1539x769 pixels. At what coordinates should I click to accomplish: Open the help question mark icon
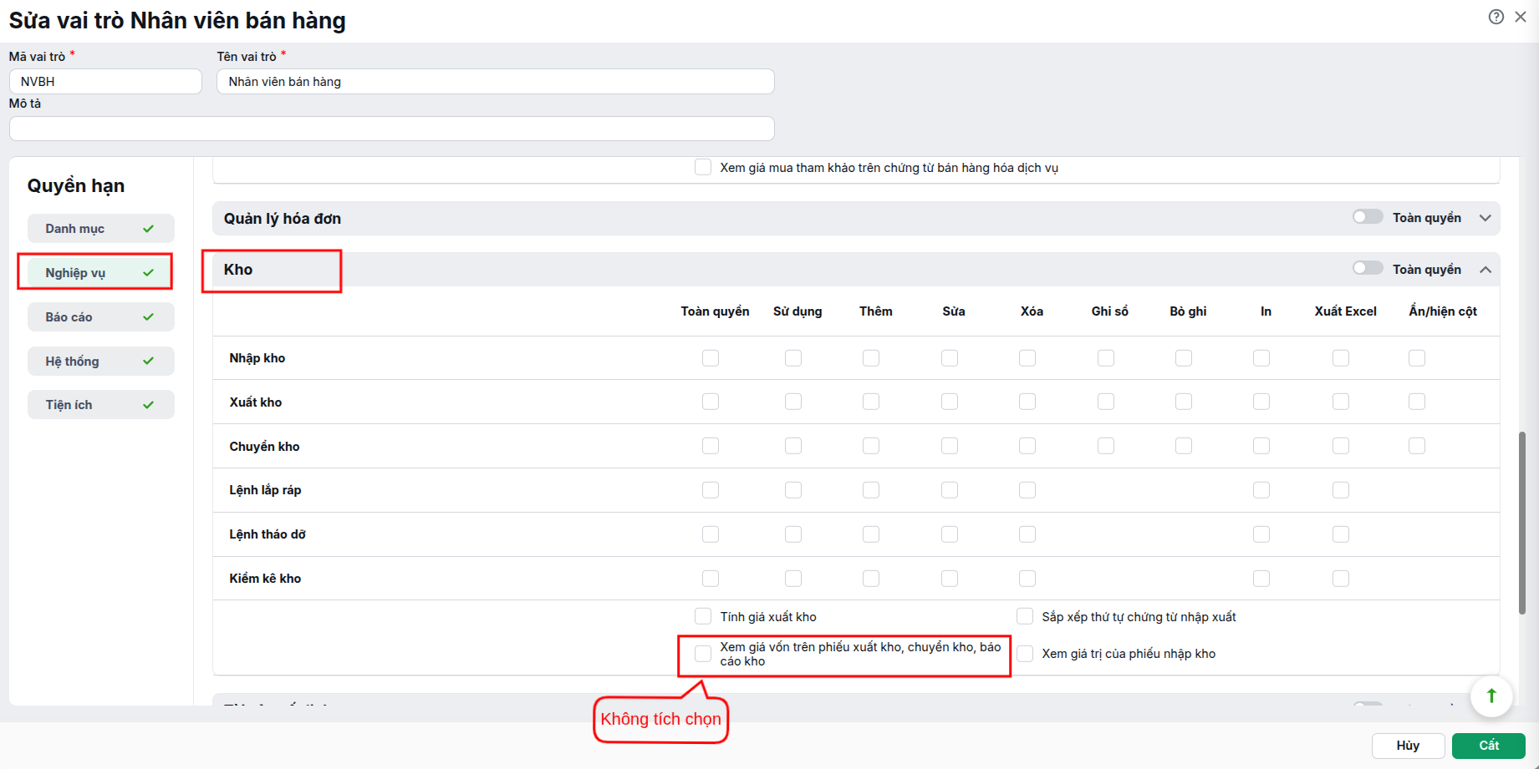[1496, 17]
